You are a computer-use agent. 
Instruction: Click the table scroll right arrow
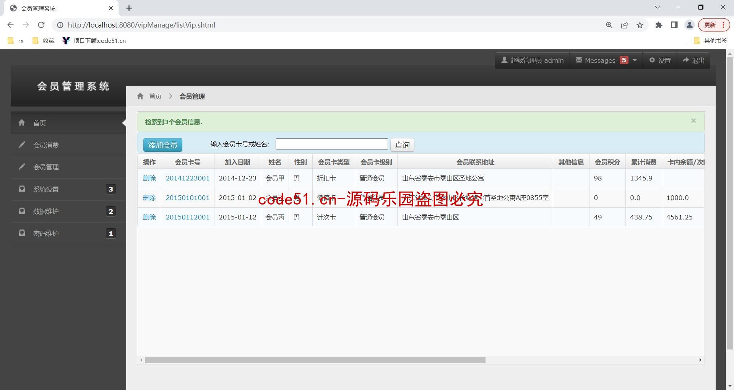pyautogui.click(x=700, y=360)
